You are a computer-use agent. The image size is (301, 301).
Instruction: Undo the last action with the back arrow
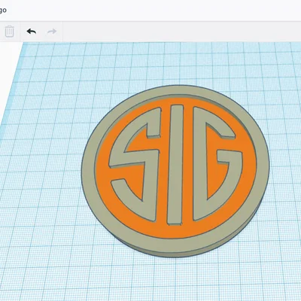tap(32, 32)
